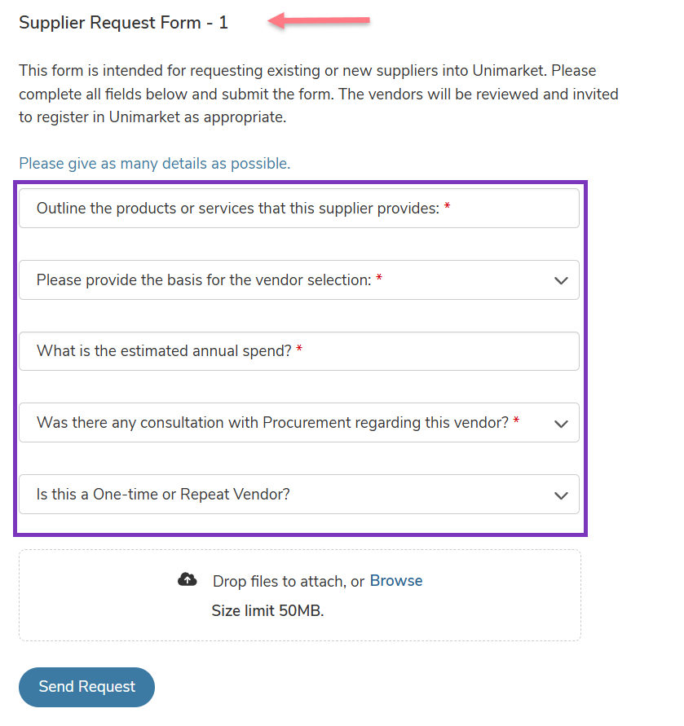Click the red asterisk after 'regarding this vendor?'
Screen dimensions: 684x726
516,420
